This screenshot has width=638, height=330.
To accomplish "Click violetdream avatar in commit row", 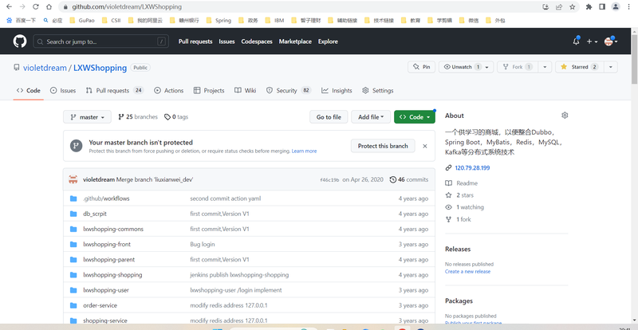I will [x=73, y=180].
